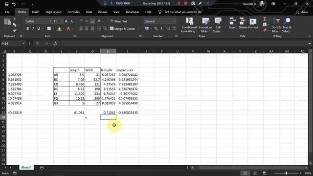The width and height of the screenshot is (313, 176).
Task: Switch to the Data tab
Action: click(x=89, y=12)
